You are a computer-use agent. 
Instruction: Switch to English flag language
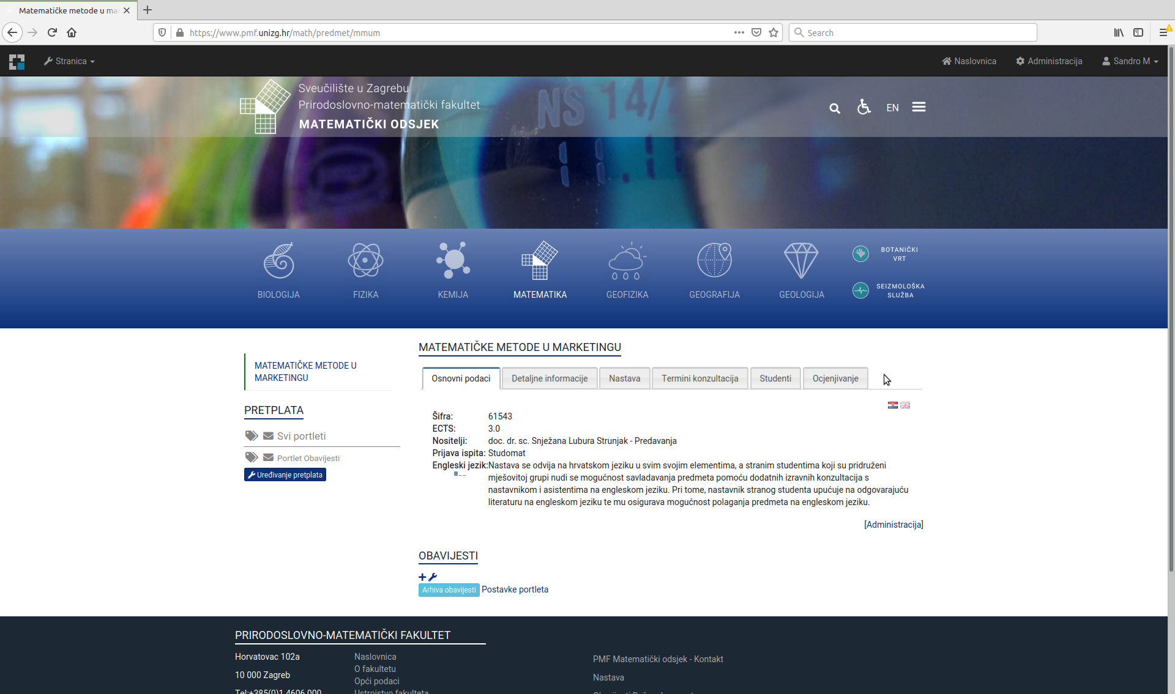[x=905, y=405]
